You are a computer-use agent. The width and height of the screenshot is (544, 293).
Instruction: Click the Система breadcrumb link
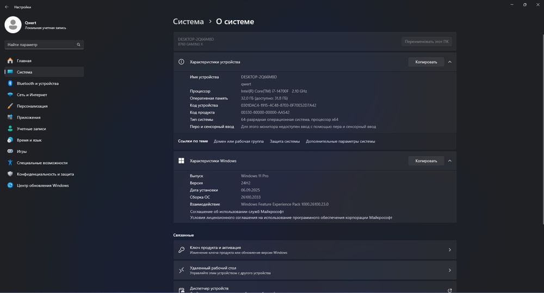[188, 22]
